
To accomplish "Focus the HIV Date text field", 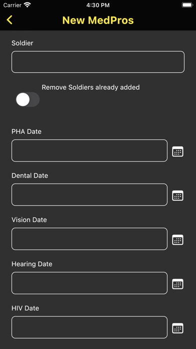I will [89, 327].
